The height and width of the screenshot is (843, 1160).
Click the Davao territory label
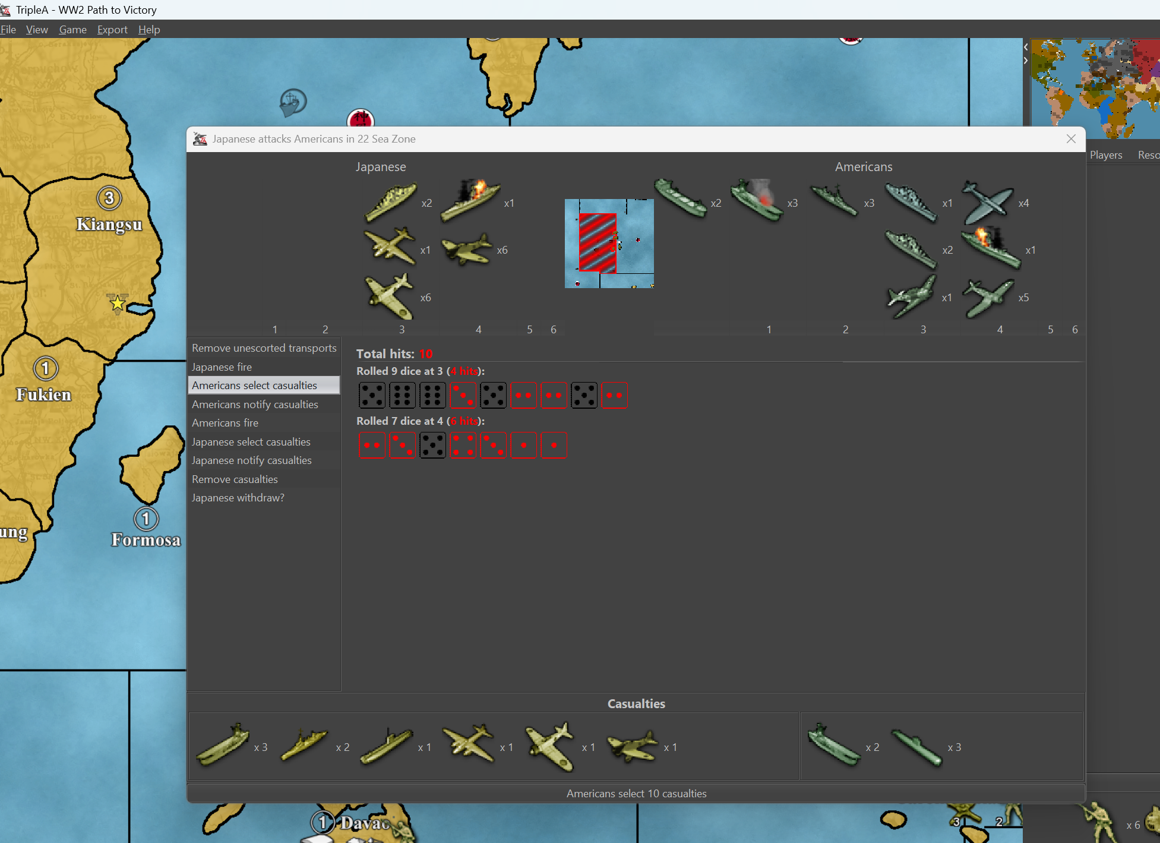(365, 823)
